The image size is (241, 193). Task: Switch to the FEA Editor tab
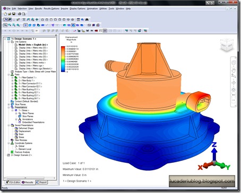coord(13,182)
